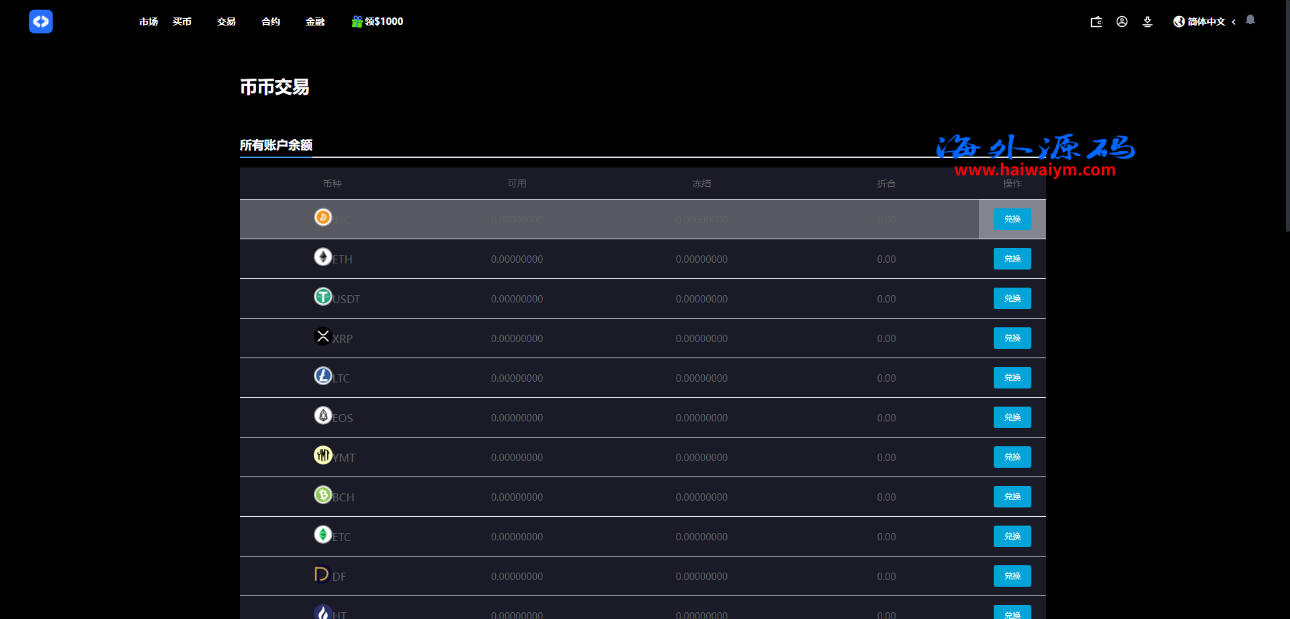Expand the 简体中文 language selector
Screen dimensions: 1290x619
1205,22
